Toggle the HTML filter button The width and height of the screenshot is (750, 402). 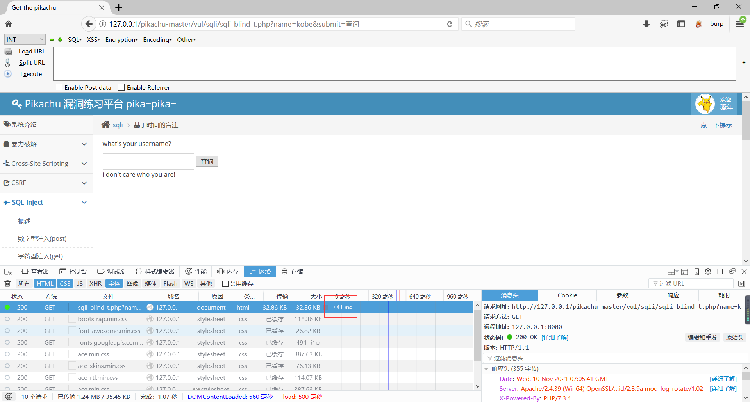point(45,284)
